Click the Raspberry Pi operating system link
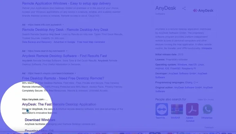The height and width of the screenshot is (134, 236). [189, 69]
